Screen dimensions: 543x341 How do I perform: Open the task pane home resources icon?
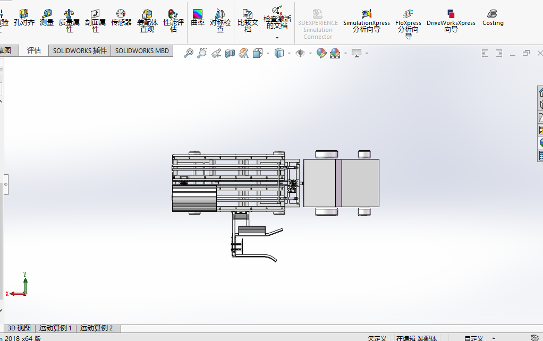[x=540, y=92]
